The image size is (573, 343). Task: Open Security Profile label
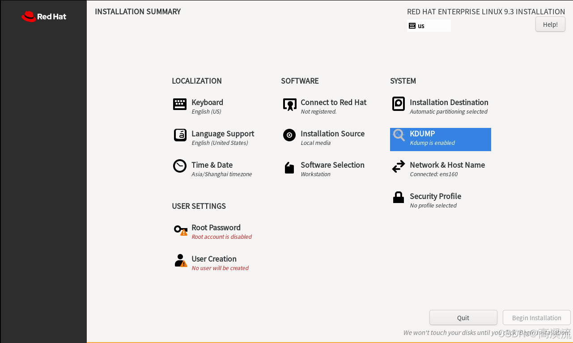pyautogui.click(x=435, y=196)
